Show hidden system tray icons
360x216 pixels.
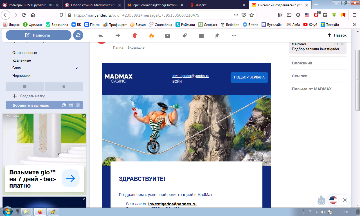(x=316, y=212)
